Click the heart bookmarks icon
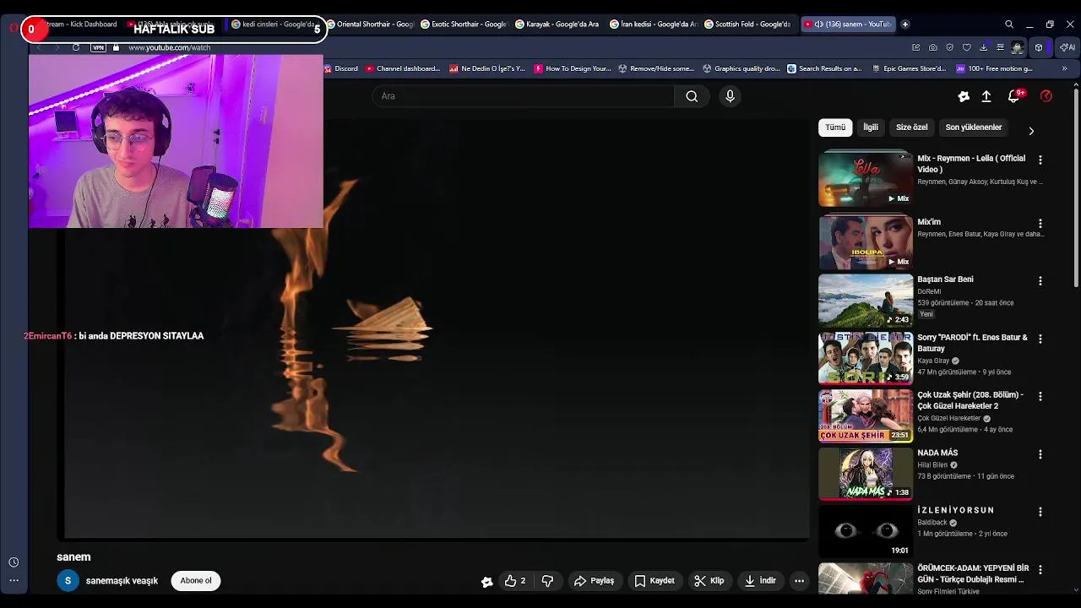This screenshot has width=1081, height=608. pyautogui.click(x=966, y=47)
